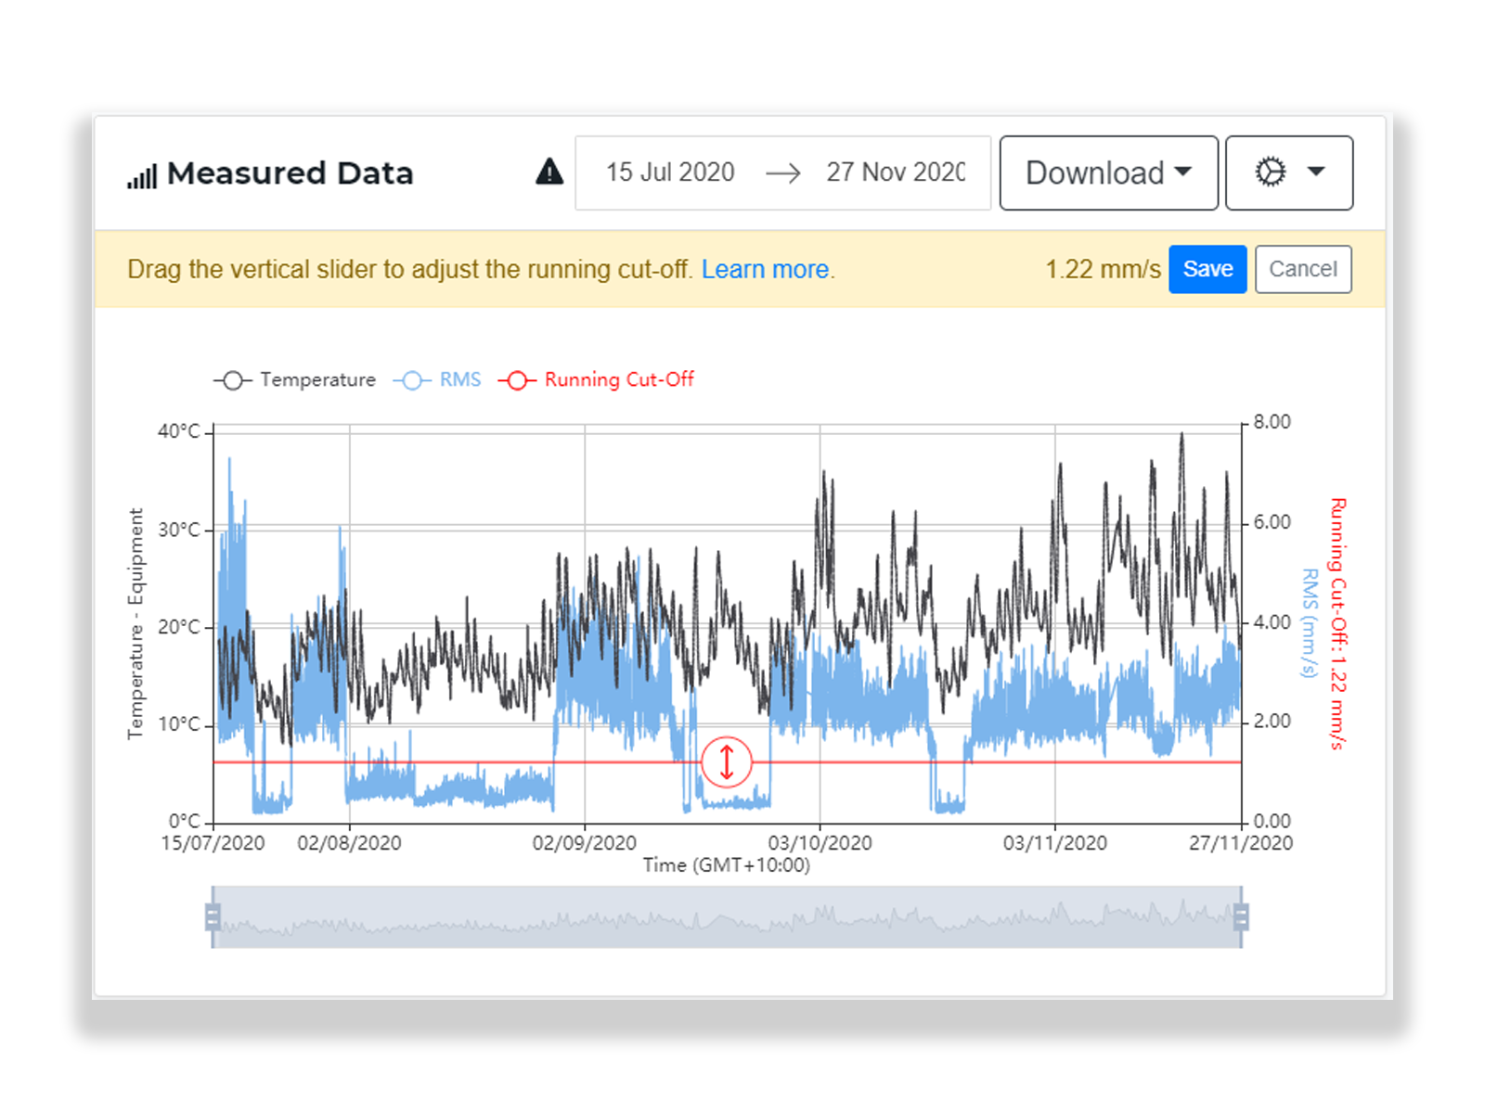1485x1113 pixels.
Task: Click the right range navigator handle
Action: [x=1241, y=917]
